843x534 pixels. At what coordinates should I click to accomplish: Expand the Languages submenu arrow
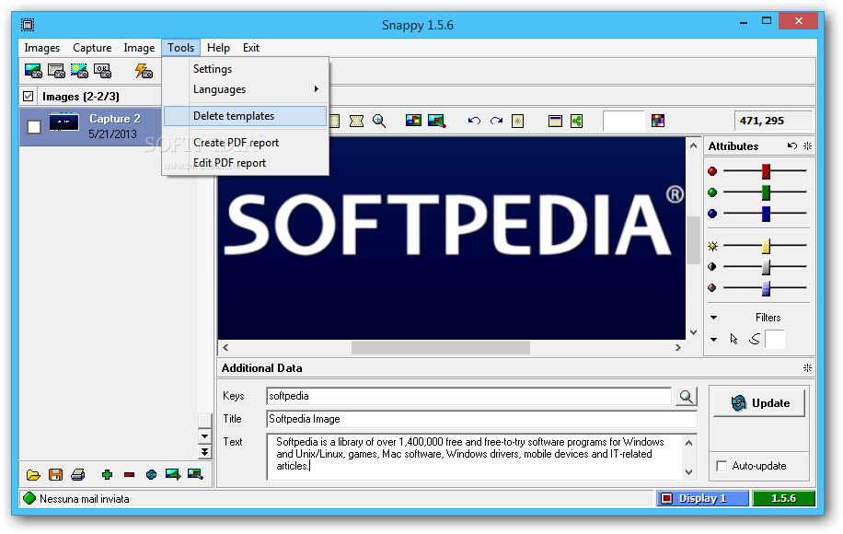[x=317, y=89]
